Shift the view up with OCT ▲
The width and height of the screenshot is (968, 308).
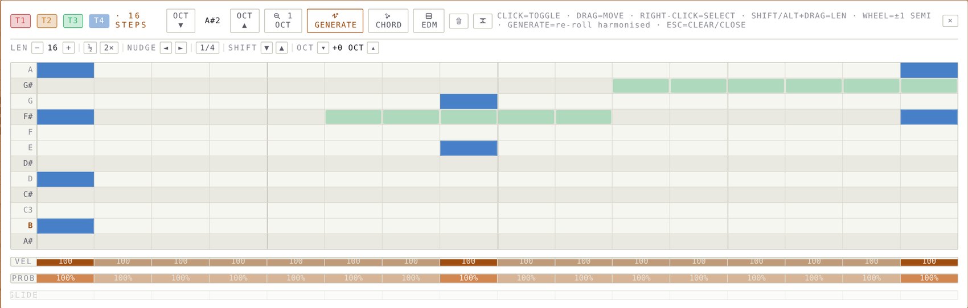coord(245,20)
